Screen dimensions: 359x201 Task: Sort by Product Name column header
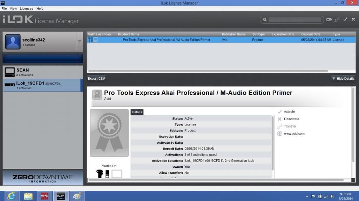click(x=129, y=34)
